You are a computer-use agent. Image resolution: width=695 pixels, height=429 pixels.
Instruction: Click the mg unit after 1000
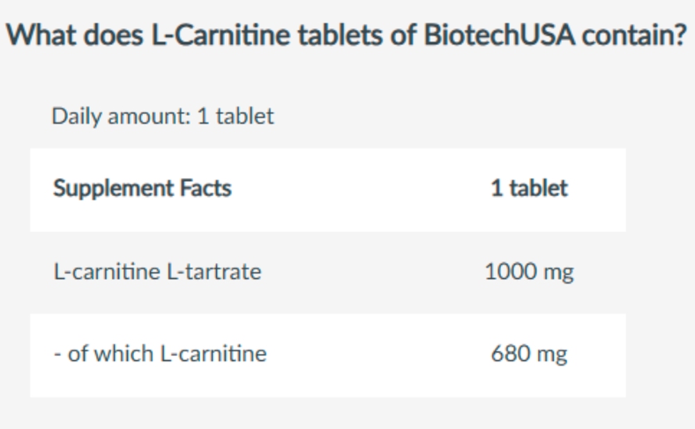559,273
